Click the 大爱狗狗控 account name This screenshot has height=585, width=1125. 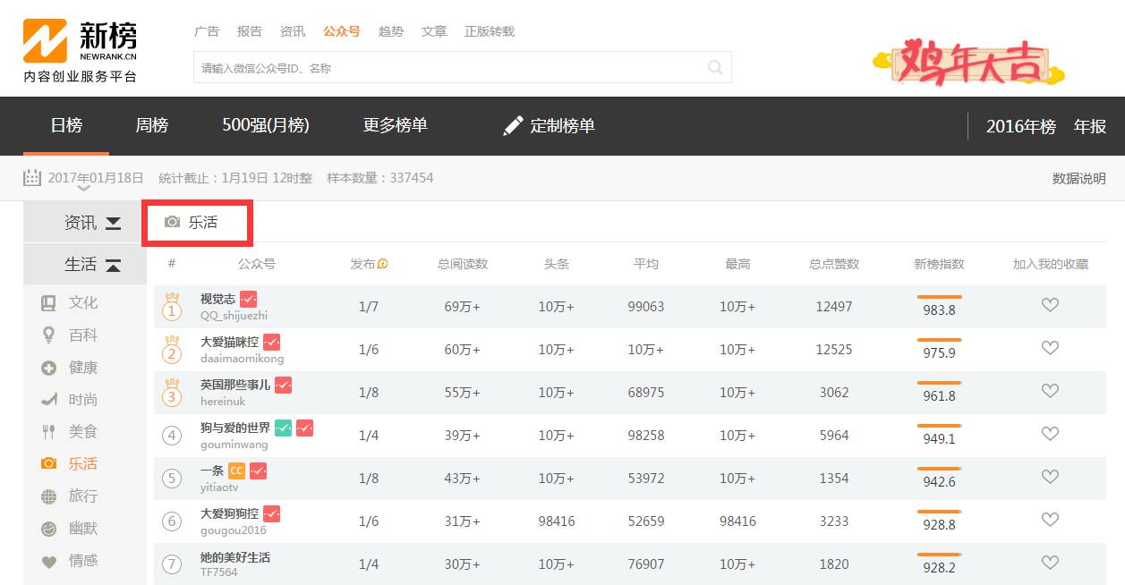230,514
